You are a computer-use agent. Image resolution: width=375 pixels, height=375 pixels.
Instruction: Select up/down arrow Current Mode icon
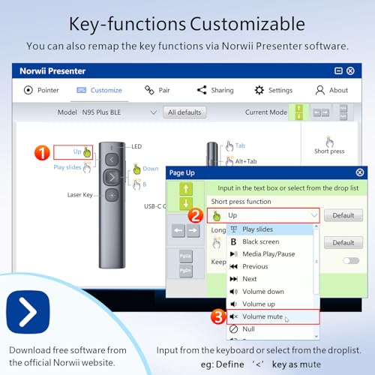299,112
